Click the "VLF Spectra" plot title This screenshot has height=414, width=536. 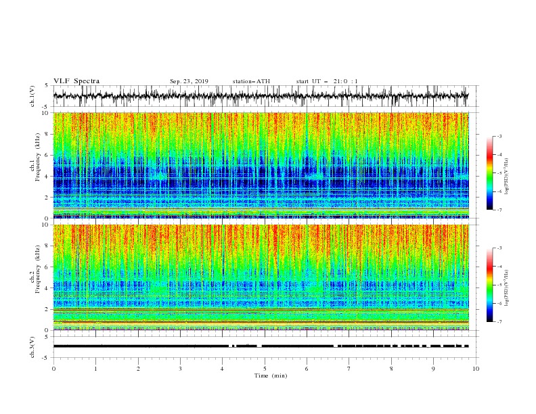tap(76, 81)
